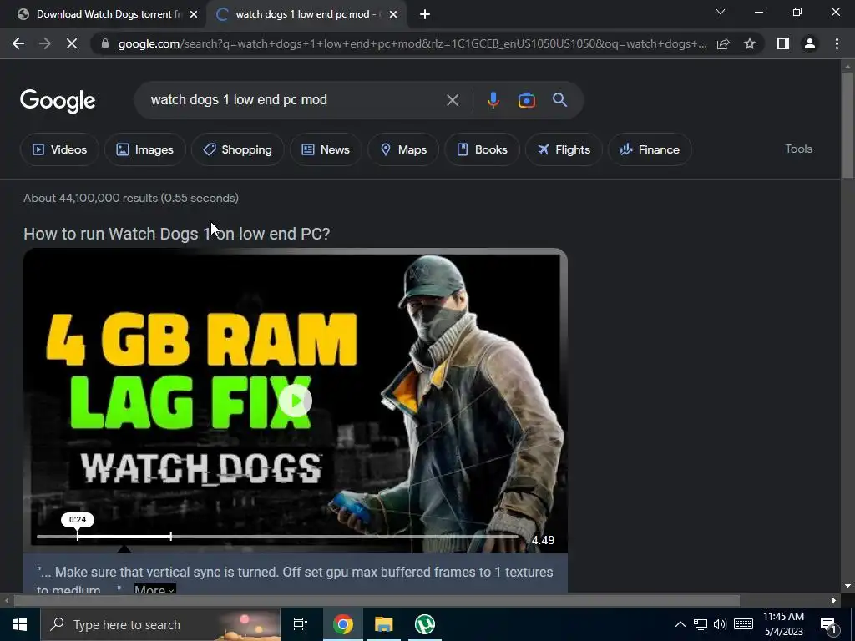Image resolution: width=855 pixels, height=641 pixels.
Task: Close the watch dogs 1 low end tab
Action: coord(393,14)
